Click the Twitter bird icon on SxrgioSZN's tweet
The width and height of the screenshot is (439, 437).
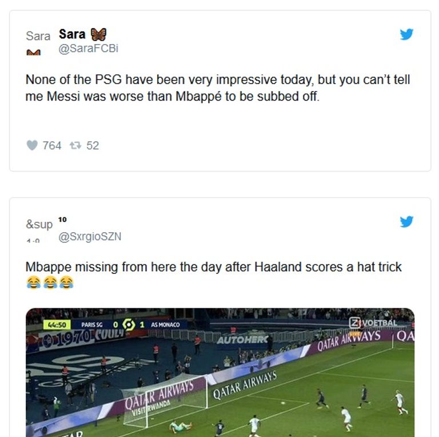coord(406,221)
